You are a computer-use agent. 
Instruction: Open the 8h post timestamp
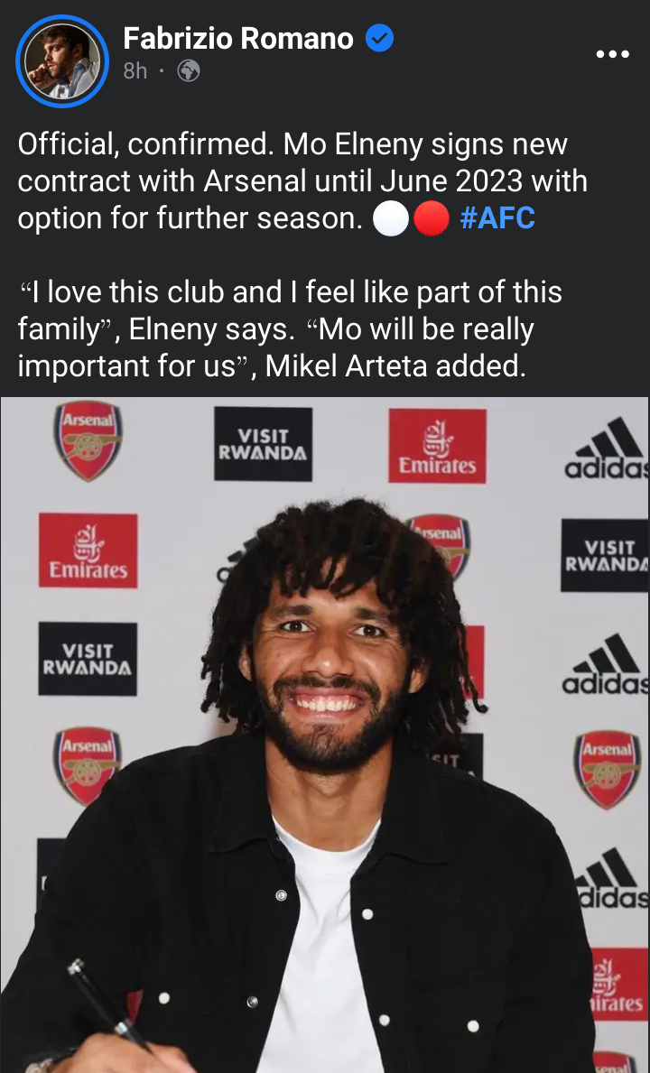135,71
